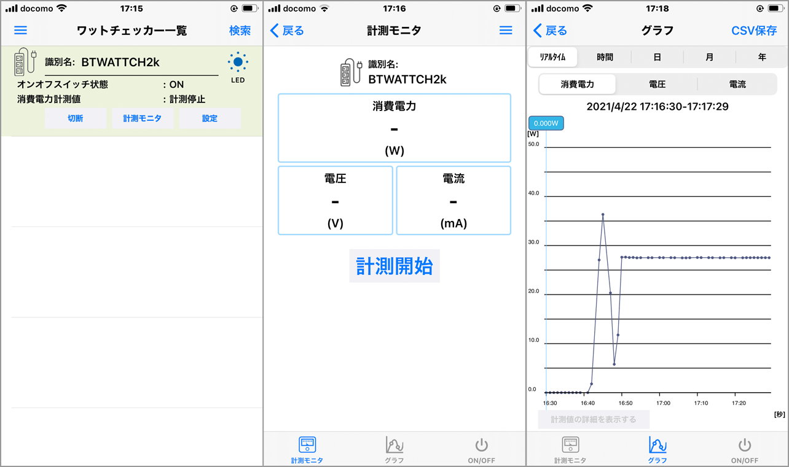The width and height of the screenshot is (789, 467).
Task: Tap ON switch state value
Action: point(176,85)
